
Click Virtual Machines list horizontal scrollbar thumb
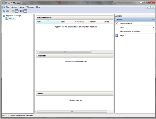tap(65, 51)
